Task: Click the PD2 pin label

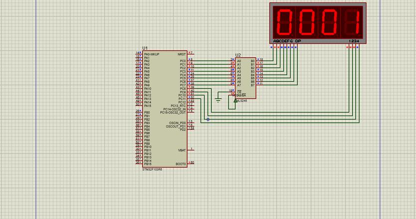Action: click(x=183, y=130)
